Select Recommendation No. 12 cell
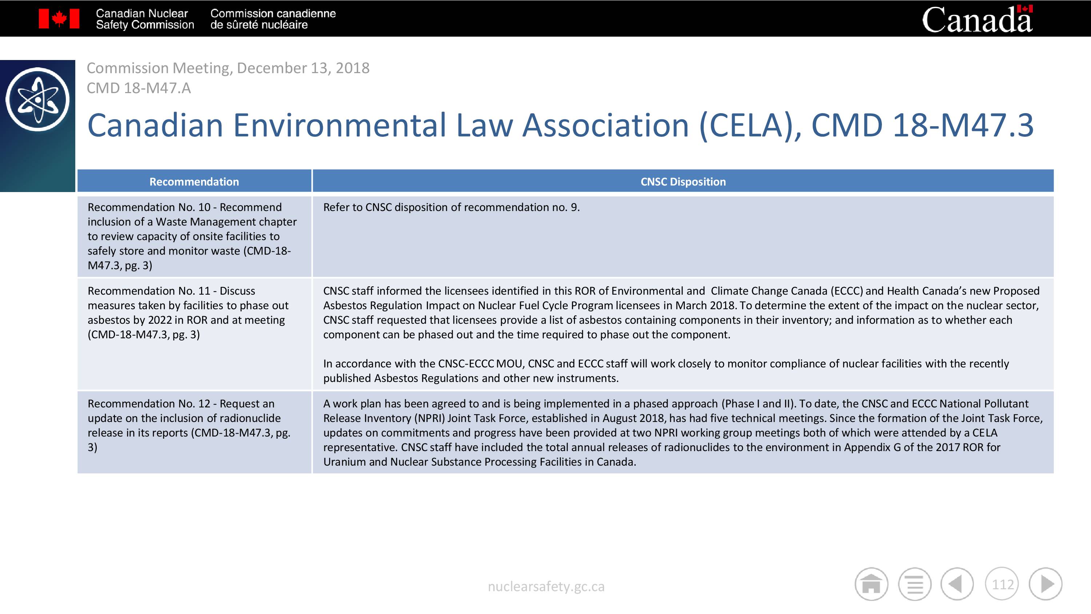 pyautogui.click(x=195, y=432)
